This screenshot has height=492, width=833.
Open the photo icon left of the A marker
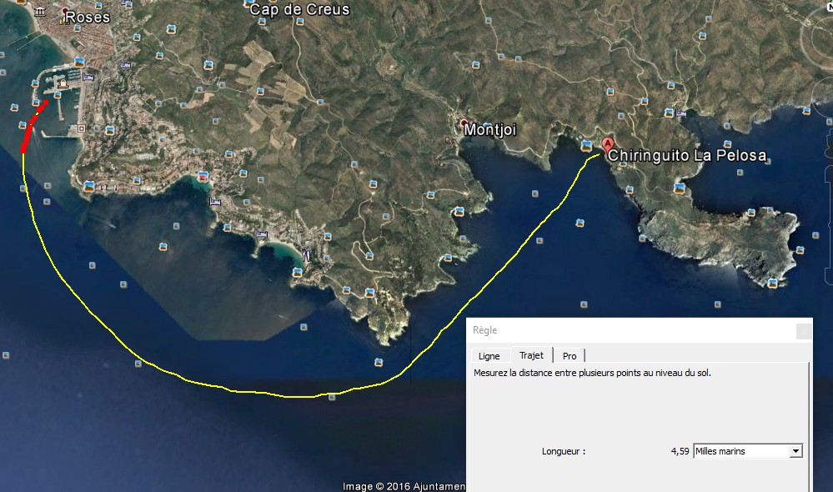tap(586, 146)
